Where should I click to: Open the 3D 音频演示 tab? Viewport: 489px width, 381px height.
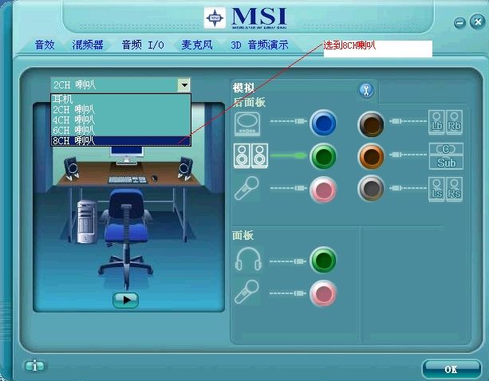click(259, 45)
